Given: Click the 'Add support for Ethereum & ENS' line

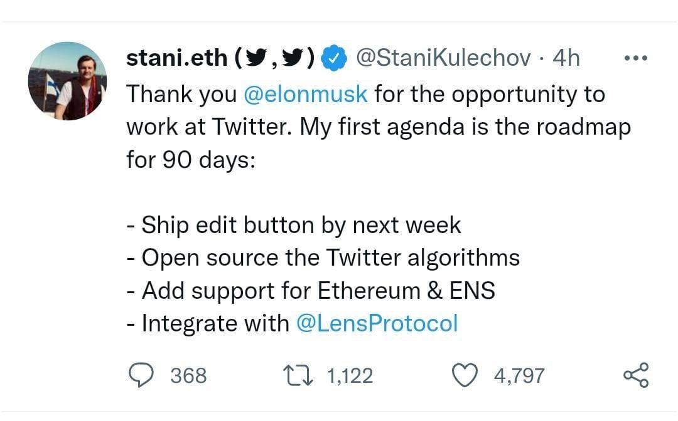Looking at the screenshot, I should [x=311, y=291].
